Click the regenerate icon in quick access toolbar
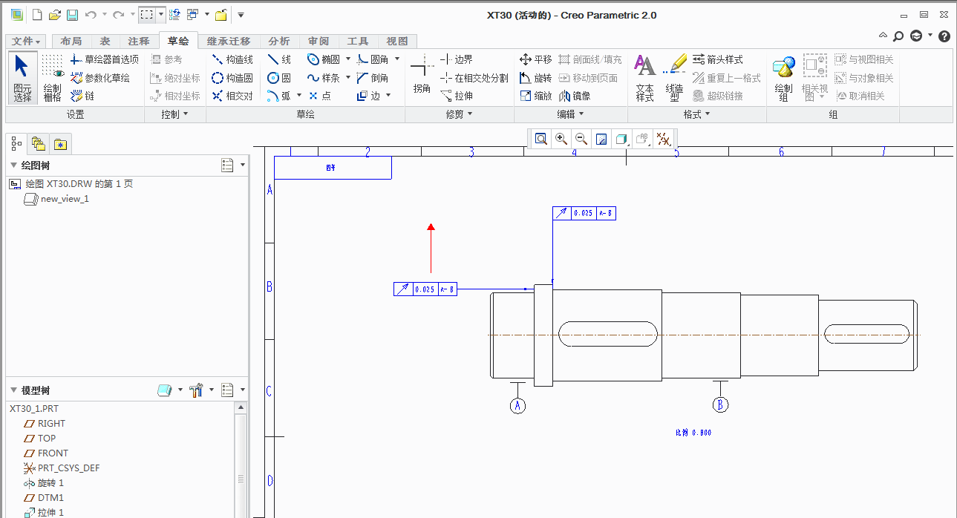 point(174,15)
